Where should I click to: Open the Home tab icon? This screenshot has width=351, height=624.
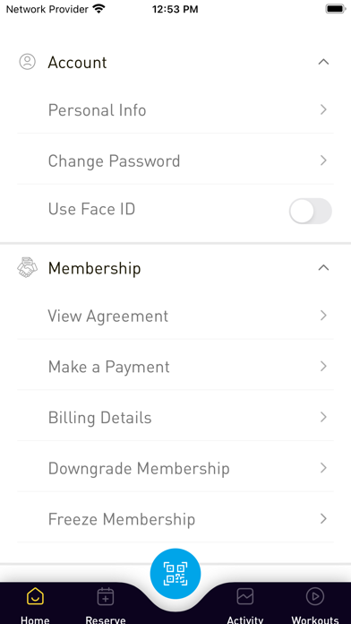pos(36,596)
